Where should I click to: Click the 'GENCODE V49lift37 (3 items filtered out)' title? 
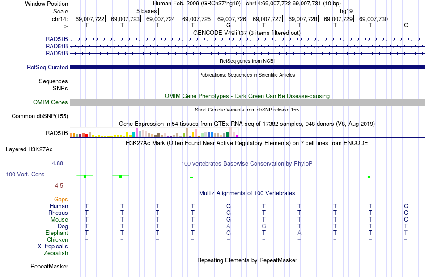click(246, 33)
